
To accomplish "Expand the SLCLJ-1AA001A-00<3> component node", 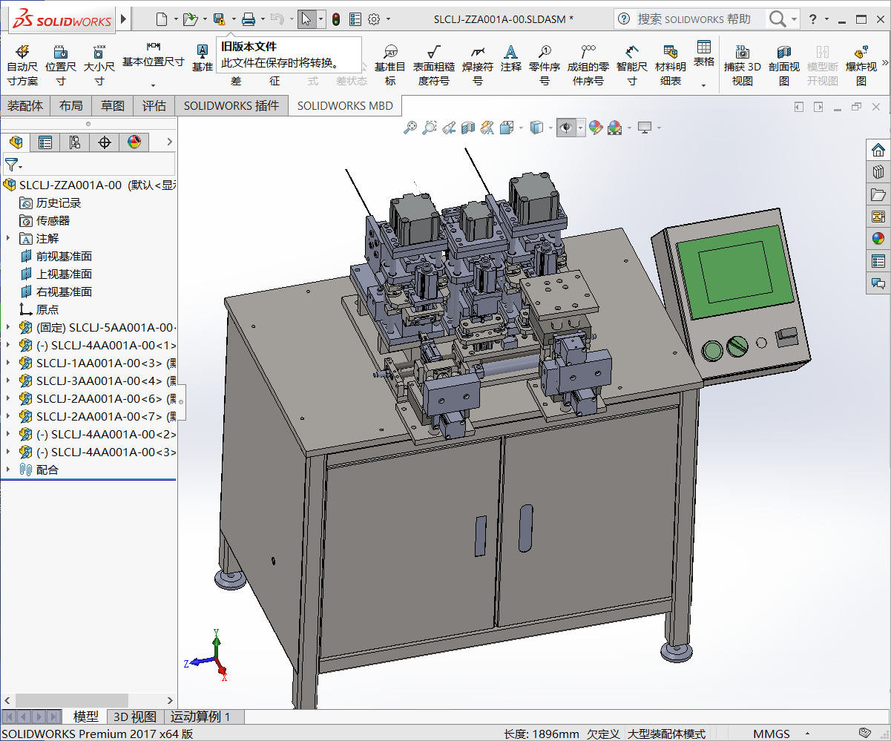I will coord(8,363).
